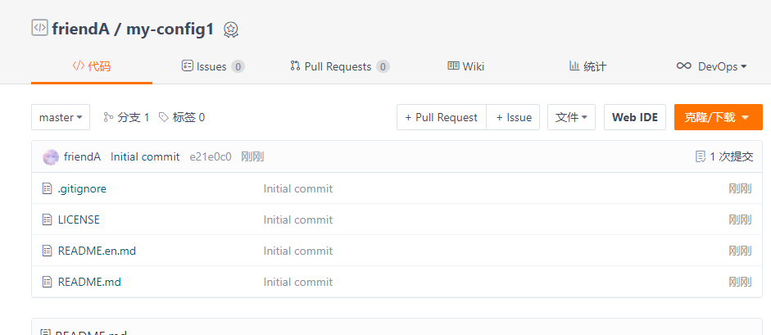This screenshot has width=771, height=335.
Task: Click the 刚刚 timestamp in the LICENSE row
Action: 740,220
